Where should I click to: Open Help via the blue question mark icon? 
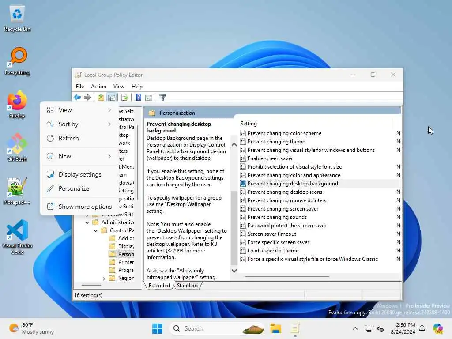pyautogui.click(x=138, y=98)
